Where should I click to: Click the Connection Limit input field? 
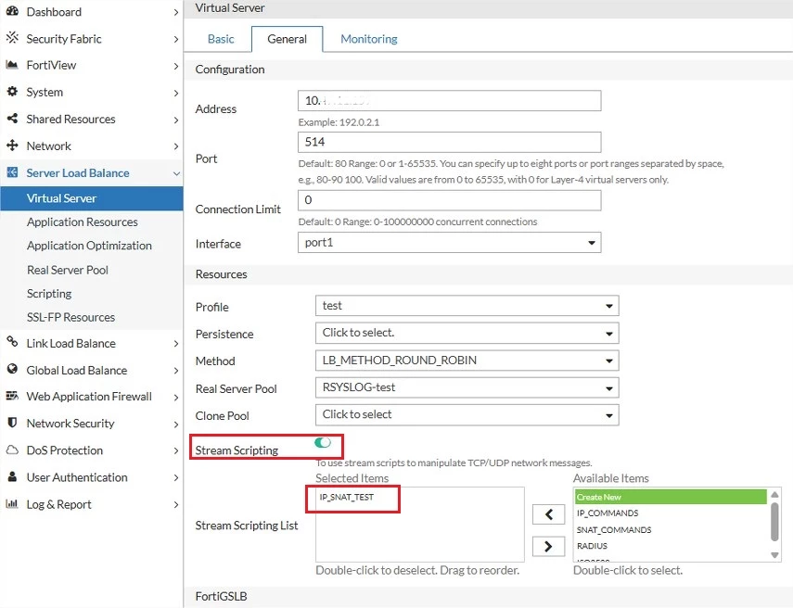(449, 200)
